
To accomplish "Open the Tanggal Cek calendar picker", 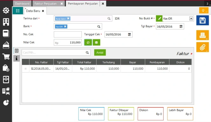I will click(130, 35).
